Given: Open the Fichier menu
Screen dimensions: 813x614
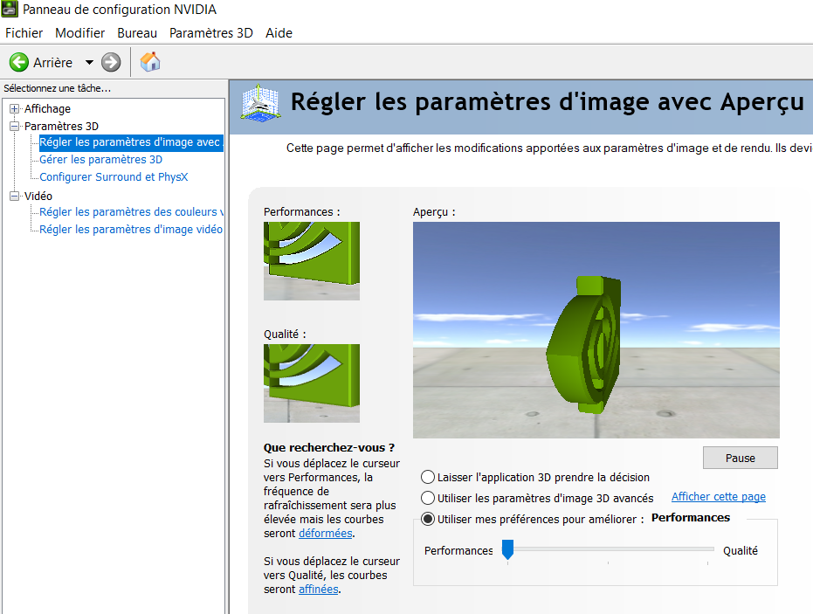Looking at the screenshot, I should coord(24,33).
